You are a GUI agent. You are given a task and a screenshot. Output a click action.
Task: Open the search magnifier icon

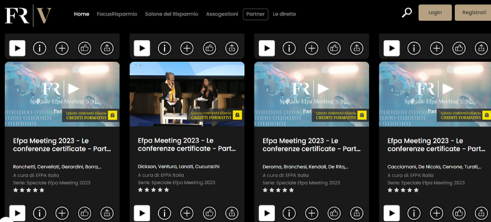click(407, 13)
